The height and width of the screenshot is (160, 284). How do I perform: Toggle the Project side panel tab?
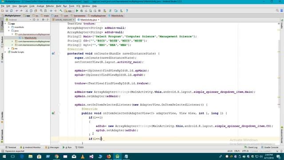(2, 25)
